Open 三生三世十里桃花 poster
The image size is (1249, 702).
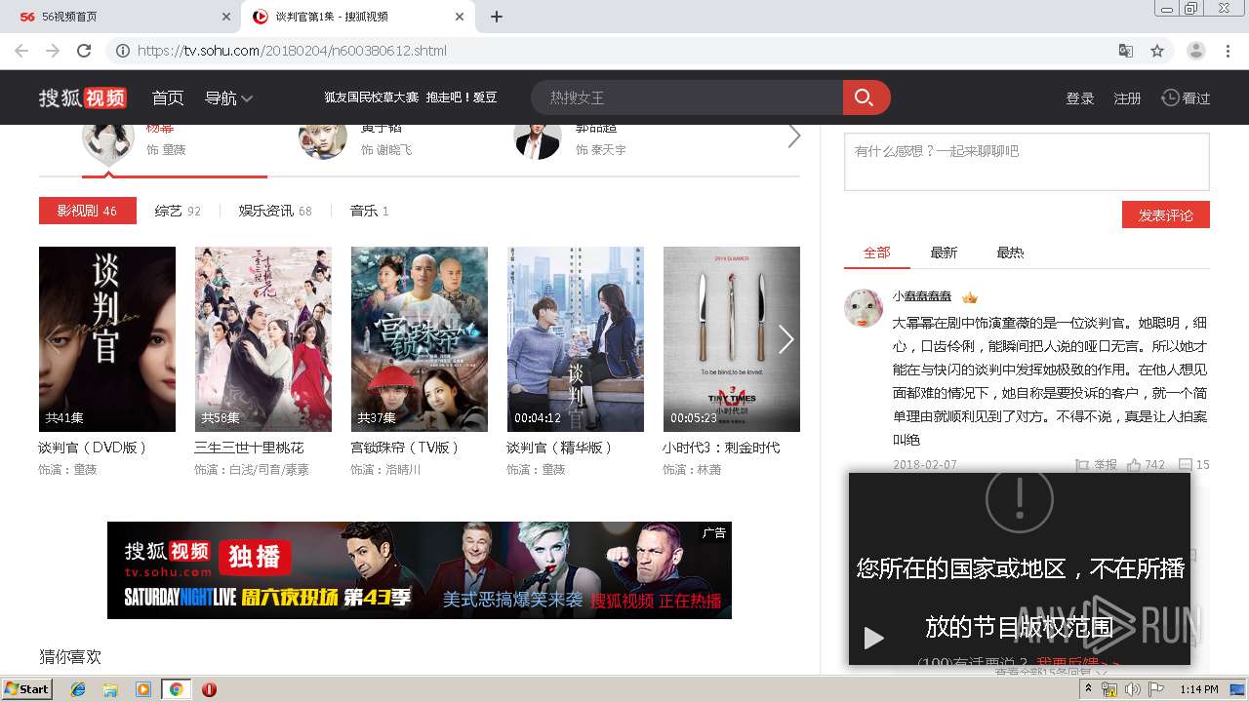pyautogui.click(x=263, y=339)
